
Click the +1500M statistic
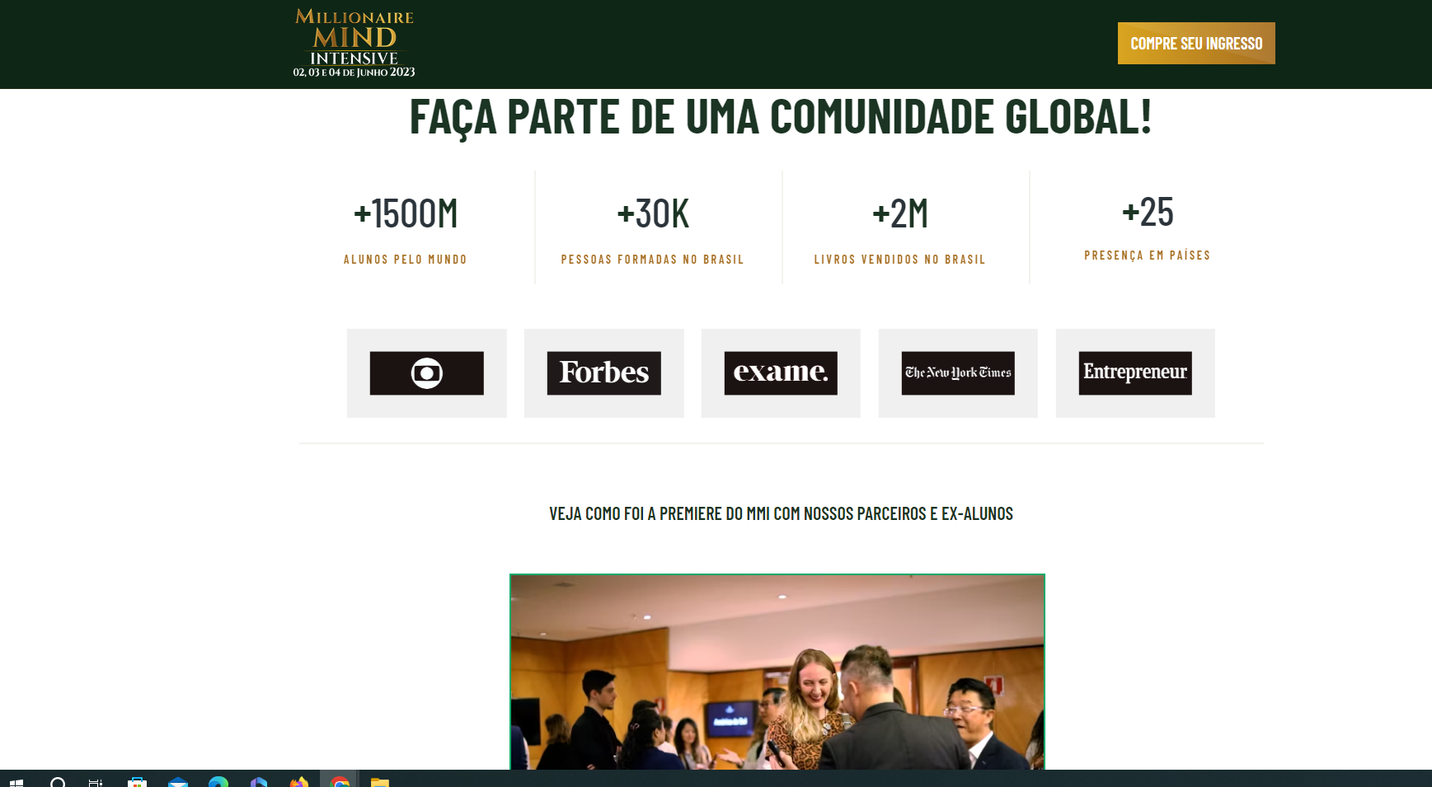coord(406,213)
